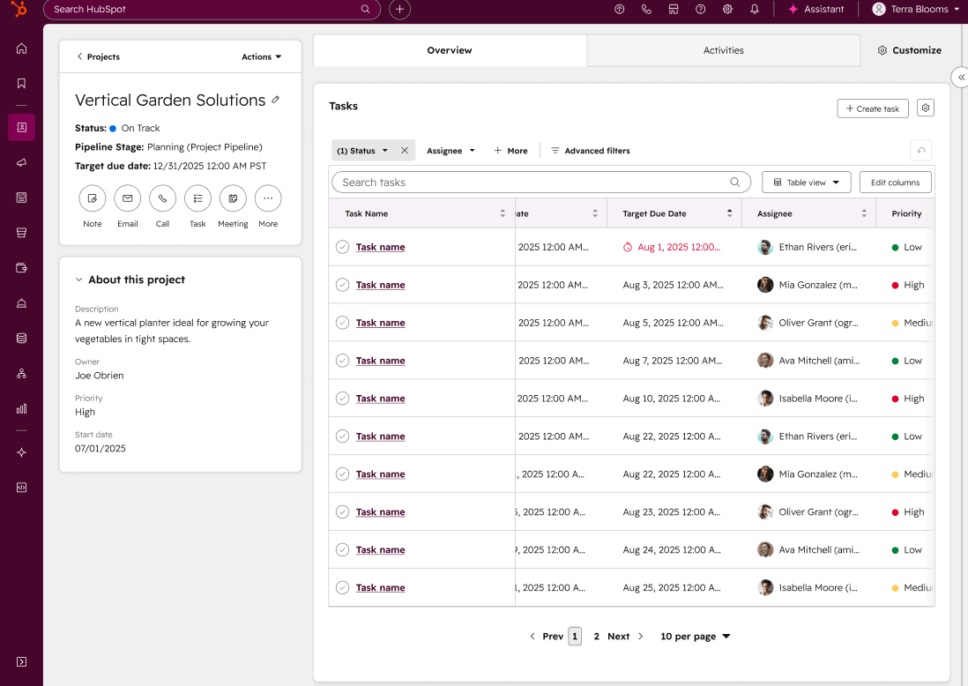Click the notifications bell icon
968x686 pixels.
tap(755, 10)
